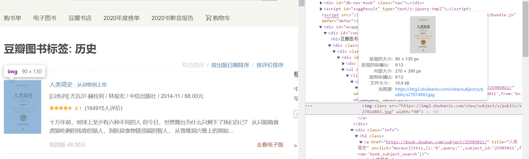Select the 综合排序 sort option

193,65
